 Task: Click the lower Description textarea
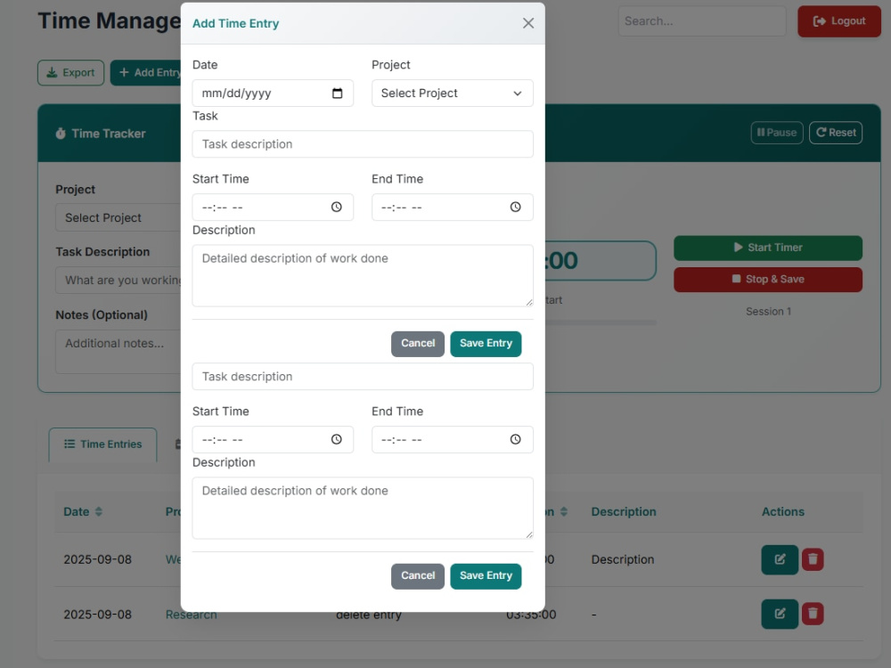pyautogui.click(x=363, y=509)
